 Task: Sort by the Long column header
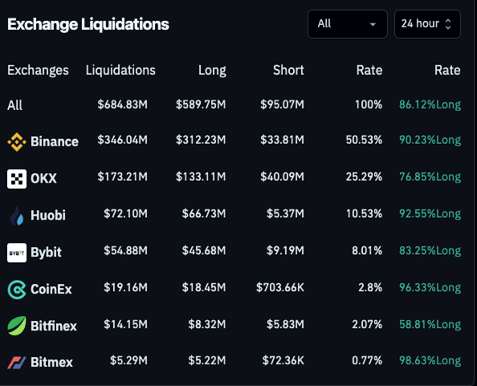coord(212,71)
